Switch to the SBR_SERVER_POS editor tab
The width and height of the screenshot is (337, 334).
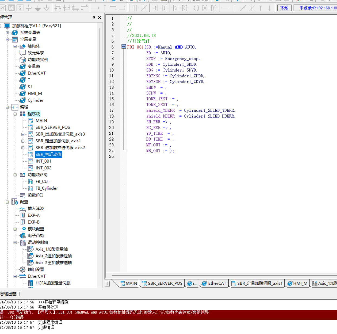tap(162, 283)
